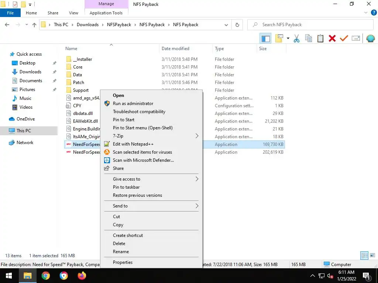Viewport: 378px width, 283px height.
Task: Click the folder options toolbar icon
Action: (x=279, y=38)
